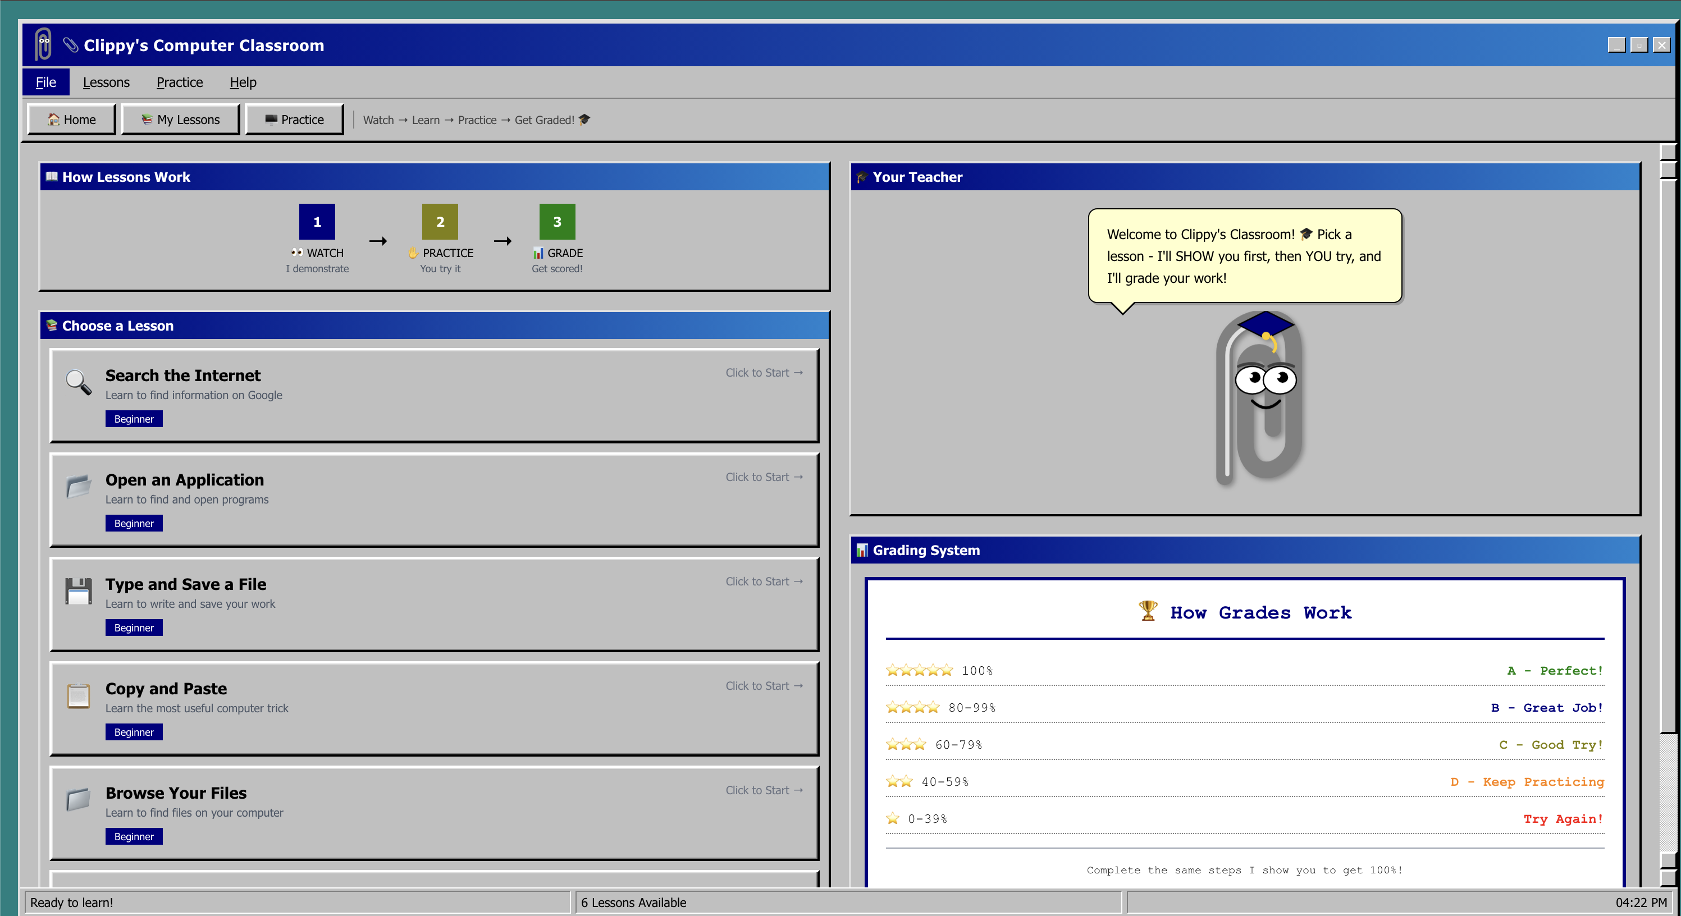Screen dimensions: 1681x916
Task: Click the Browse Your Files folder icon
Action: pos(78,799)
